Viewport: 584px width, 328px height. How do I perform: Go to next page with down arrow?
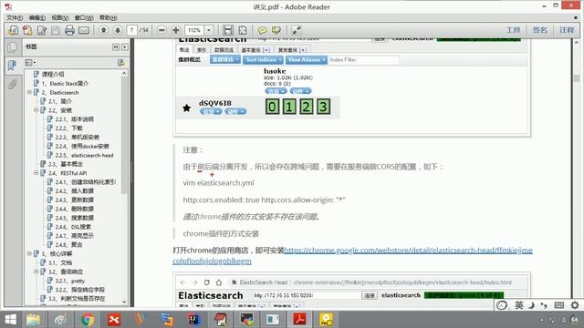[118, 30]
